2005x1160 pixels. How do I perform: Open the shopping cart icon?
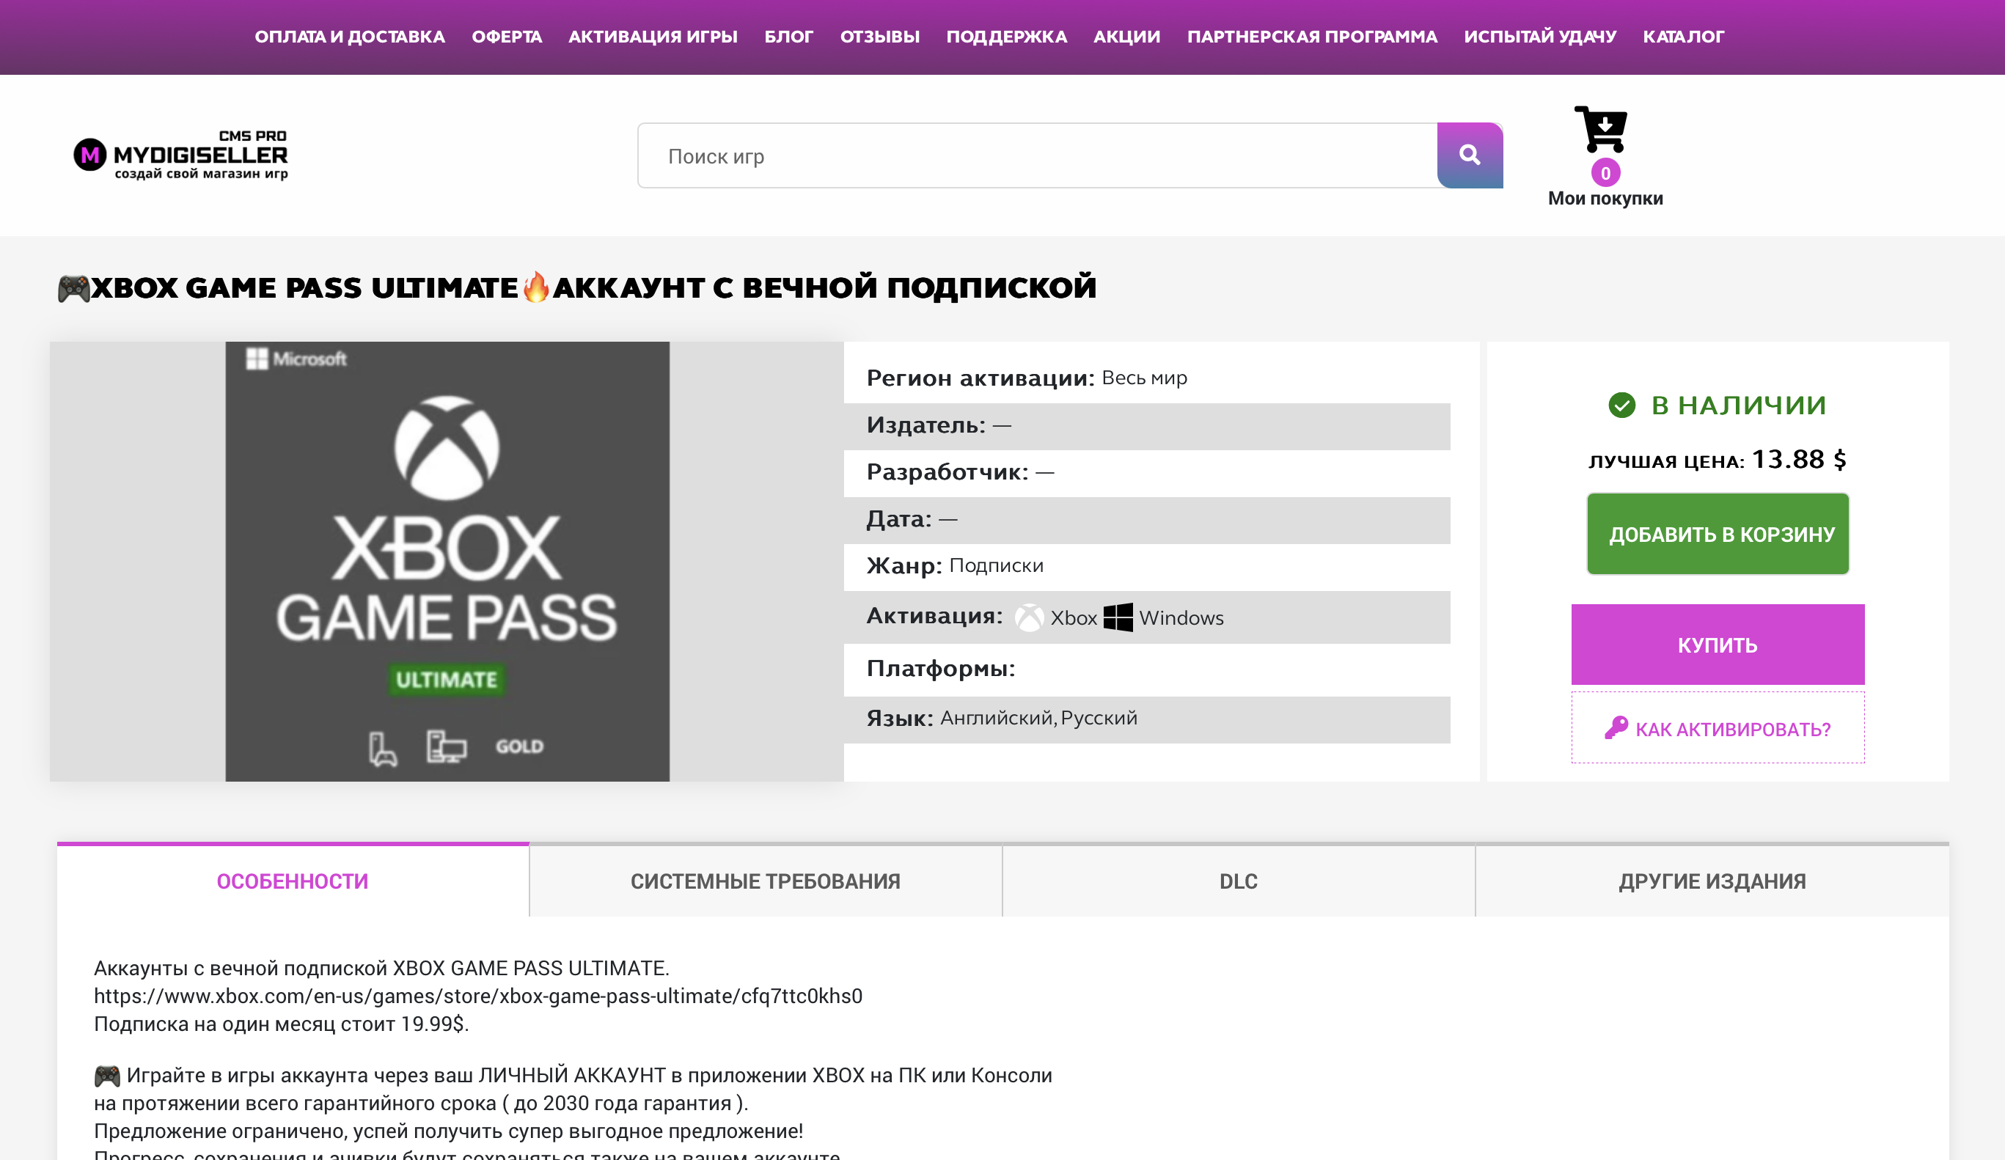[1601, 129]
